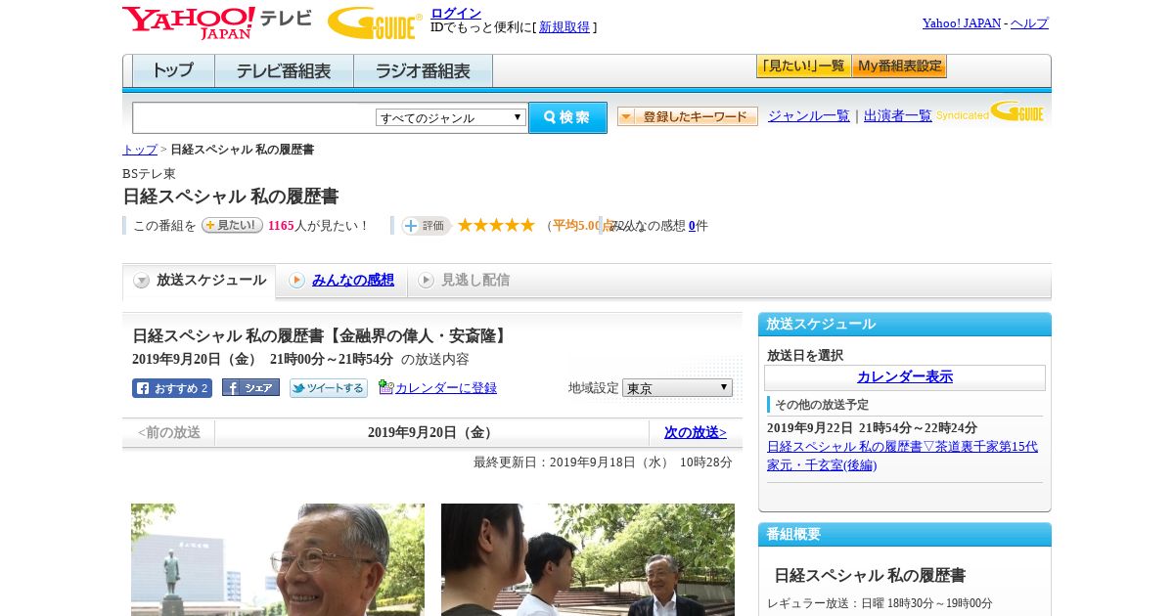Click the 評価 plus button
This screenshot has width=1174, height=616.
point(426,226)
